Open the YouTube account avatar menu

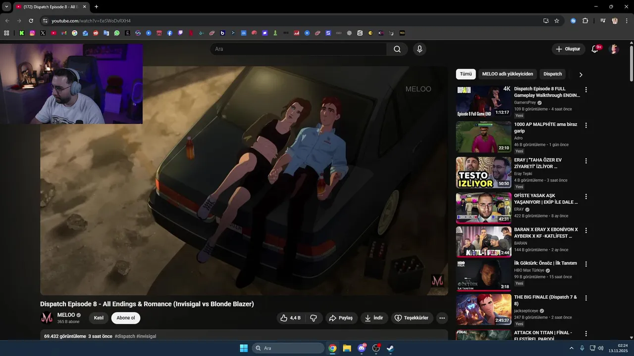tap(614, 49)
